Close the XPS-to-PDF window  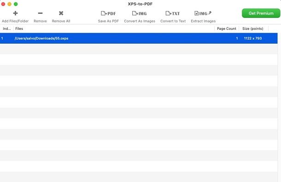3,4
